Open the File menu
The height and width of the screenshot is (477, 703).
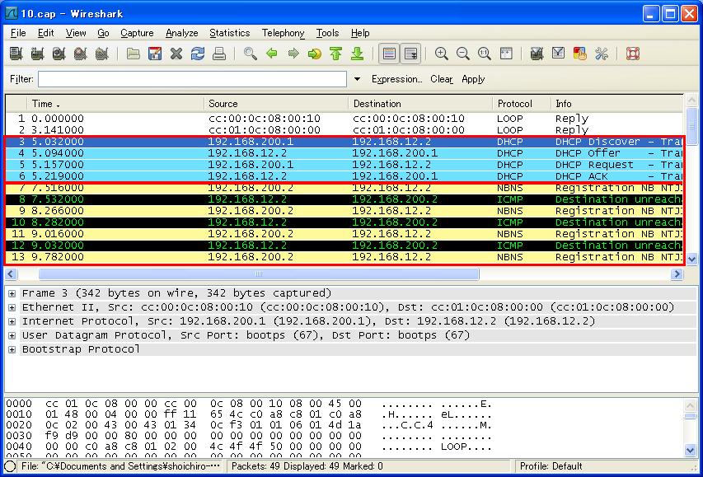[18, 33]
